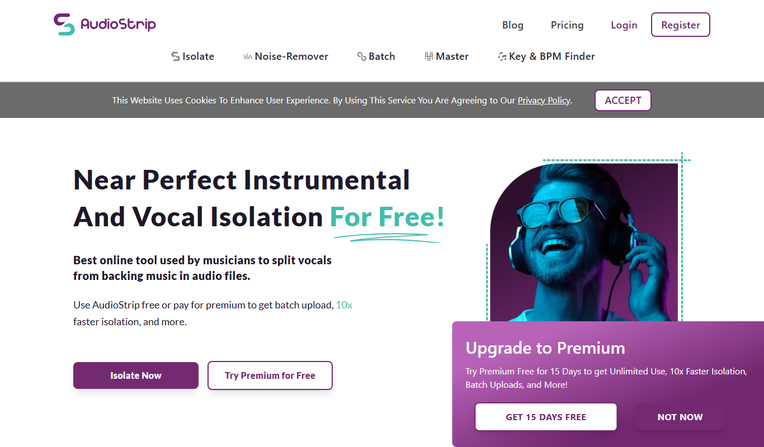Click Try Premium for Free

(270, 375)
